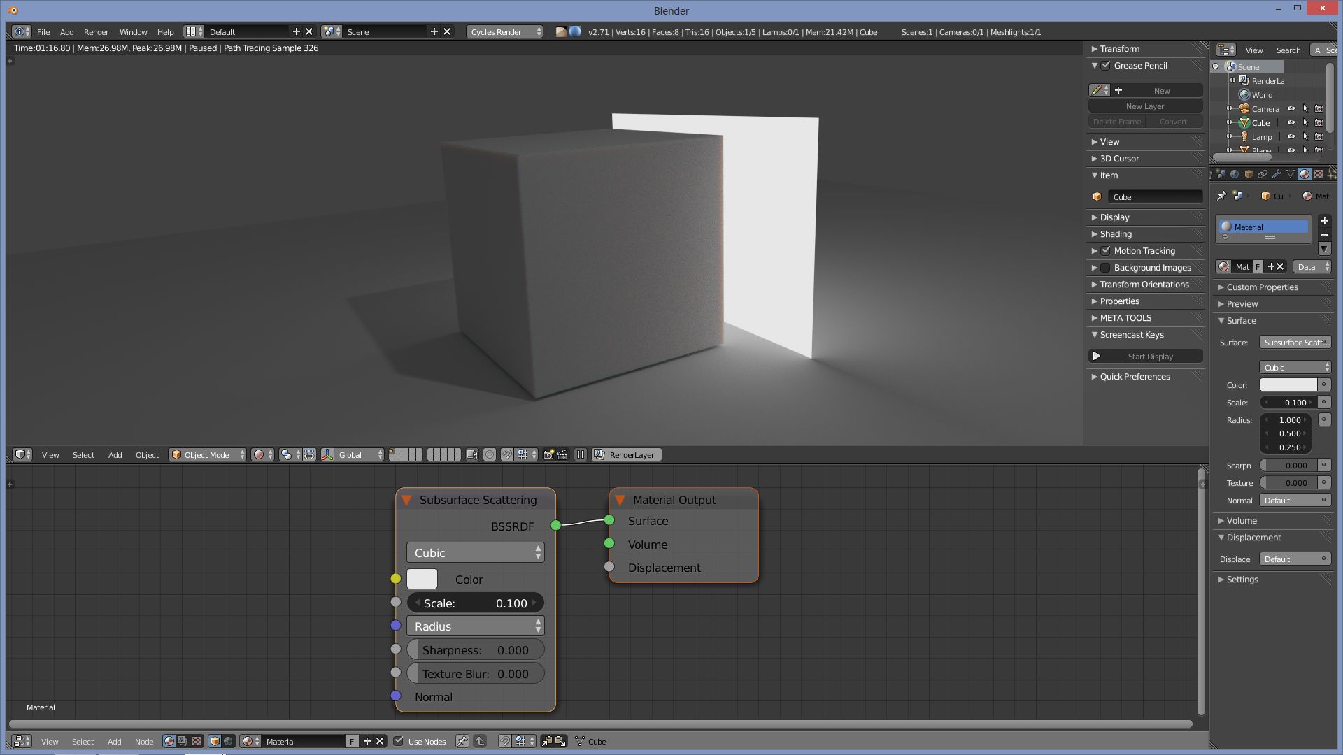The width and height of the screenshot is (1343, 755).
Task: Toggle Camera renderability camera icon
Action: [1319, 108]
